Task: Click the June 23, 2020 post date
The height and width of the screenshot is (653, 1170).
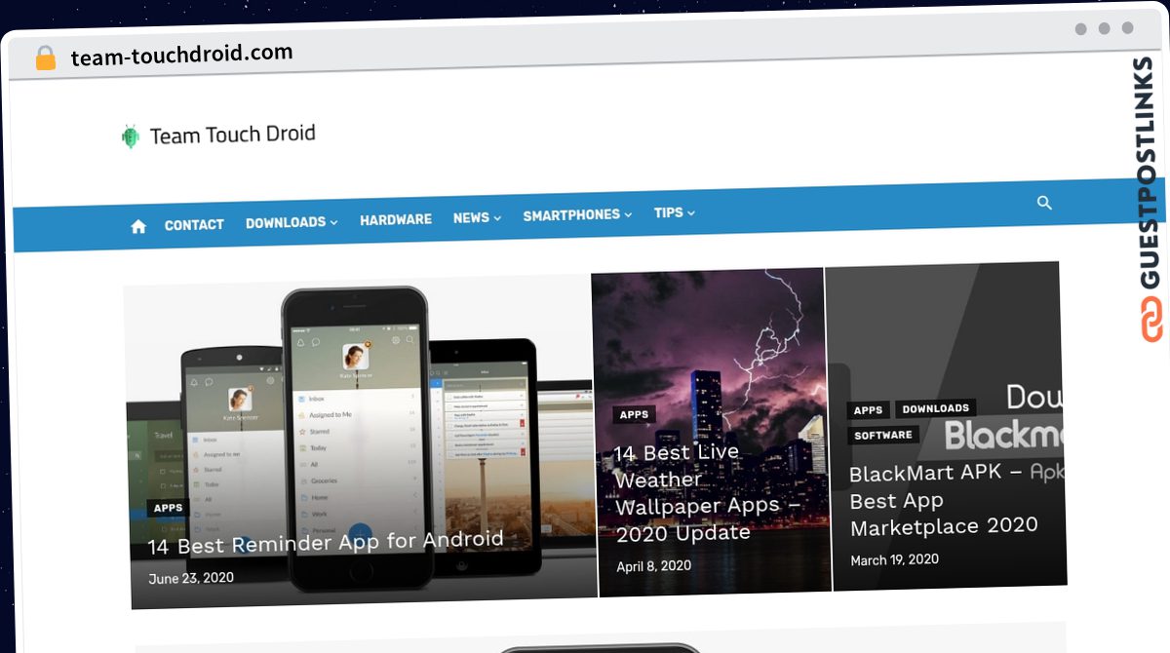Action: (x=191, y=578)
